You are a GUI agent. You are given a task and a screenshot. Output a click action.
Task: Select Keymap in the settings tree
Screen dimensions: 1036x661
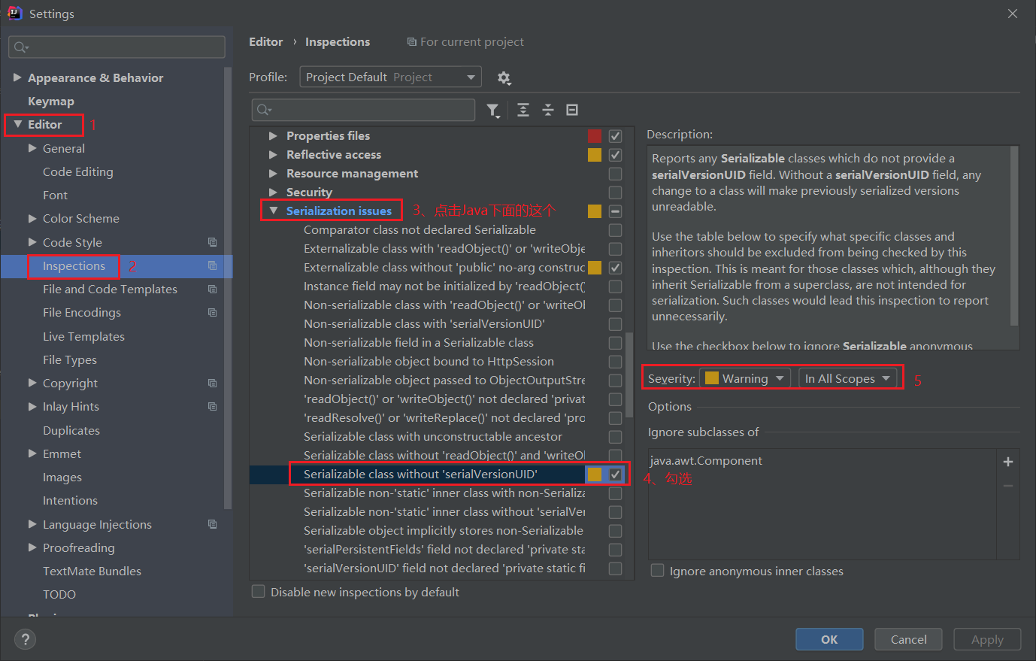(51, 101)
